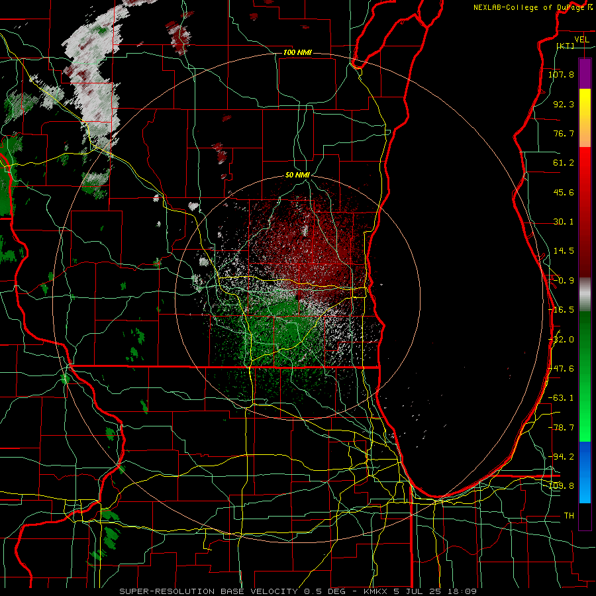This screenshot has height=596, width=596.
Task: Click the TH legend label
Action: pos(569,516)
